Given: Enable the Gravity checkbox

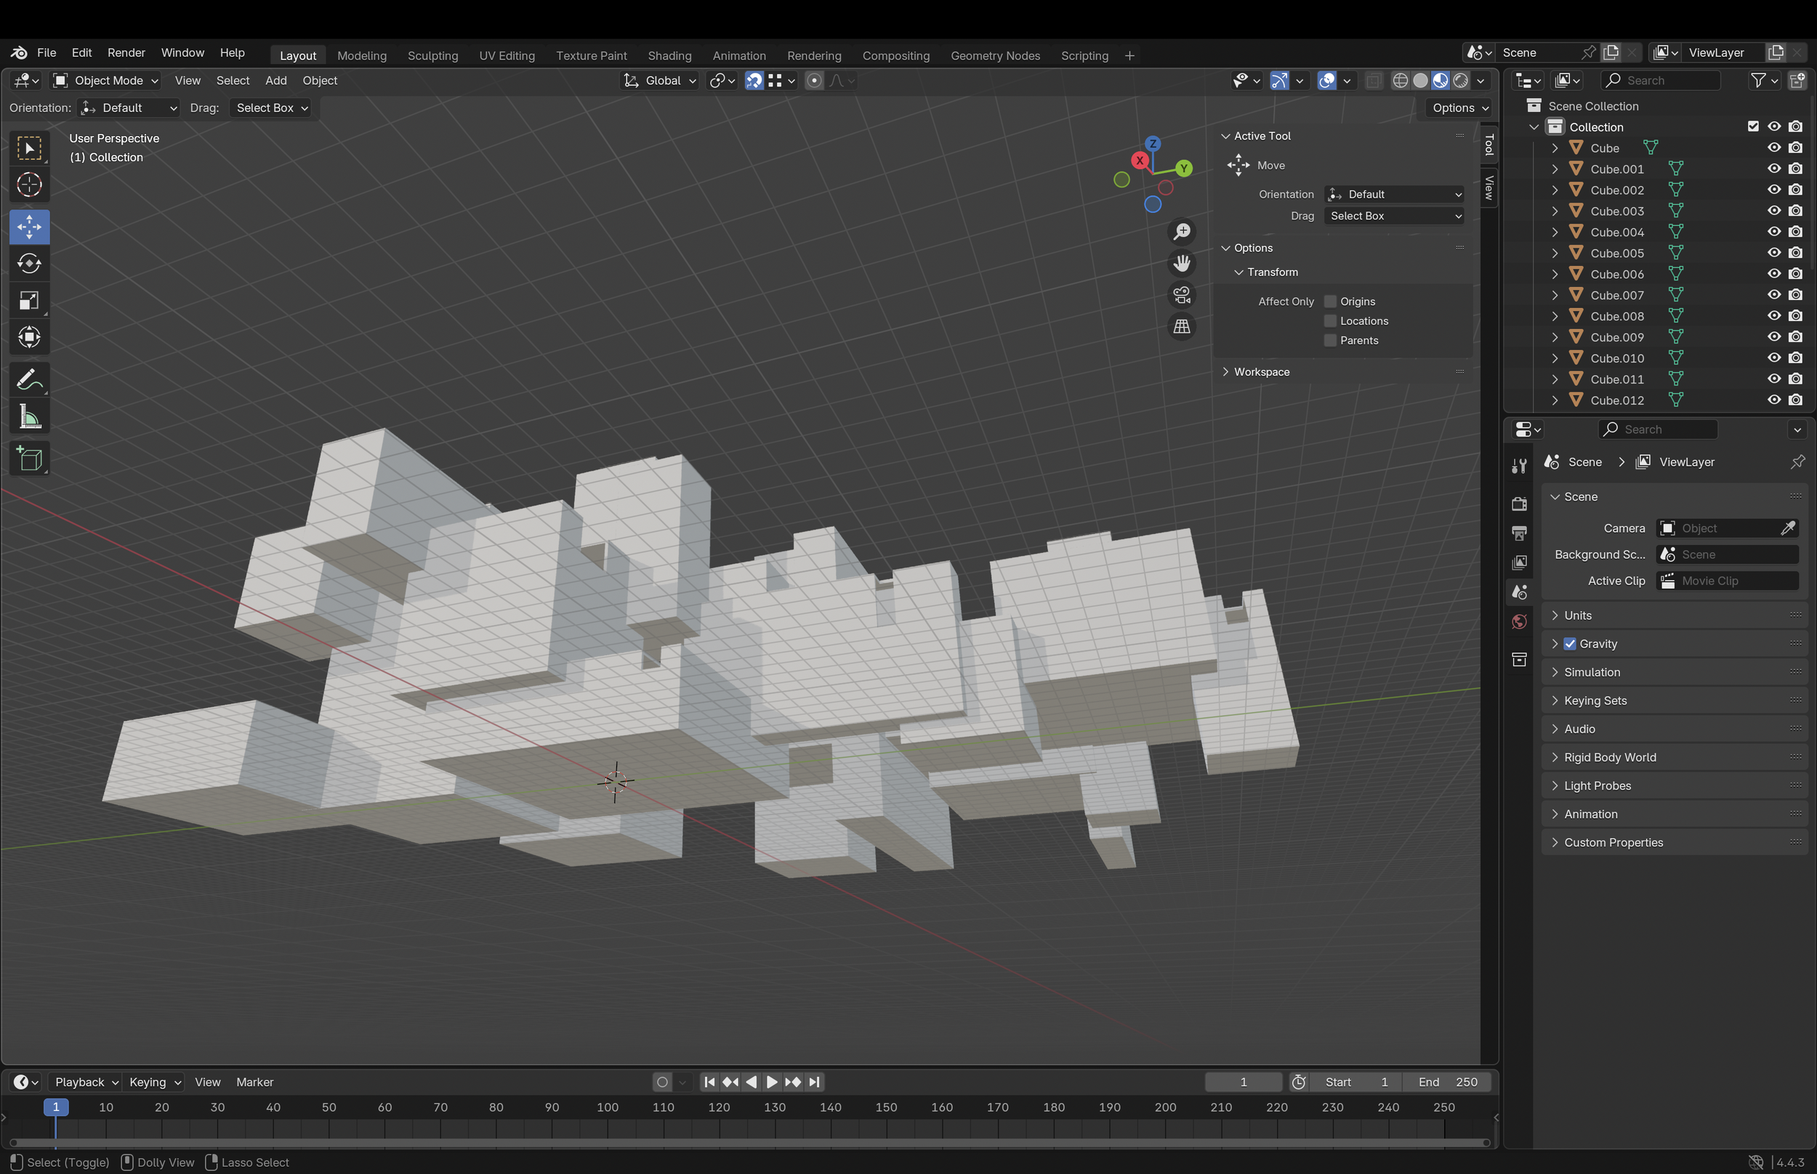Looking at the screenshot, I should click(x=1570, y=644).
